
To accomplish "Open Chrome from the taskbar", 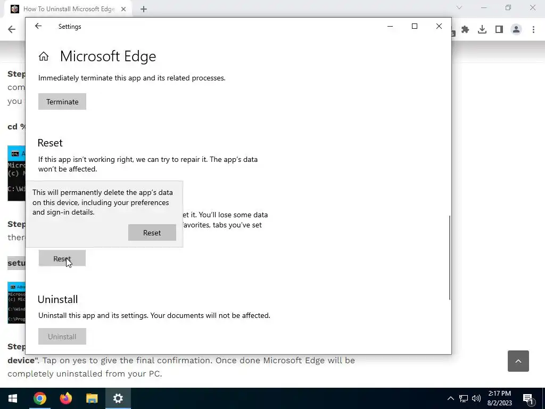I will (x=39, y=398).
